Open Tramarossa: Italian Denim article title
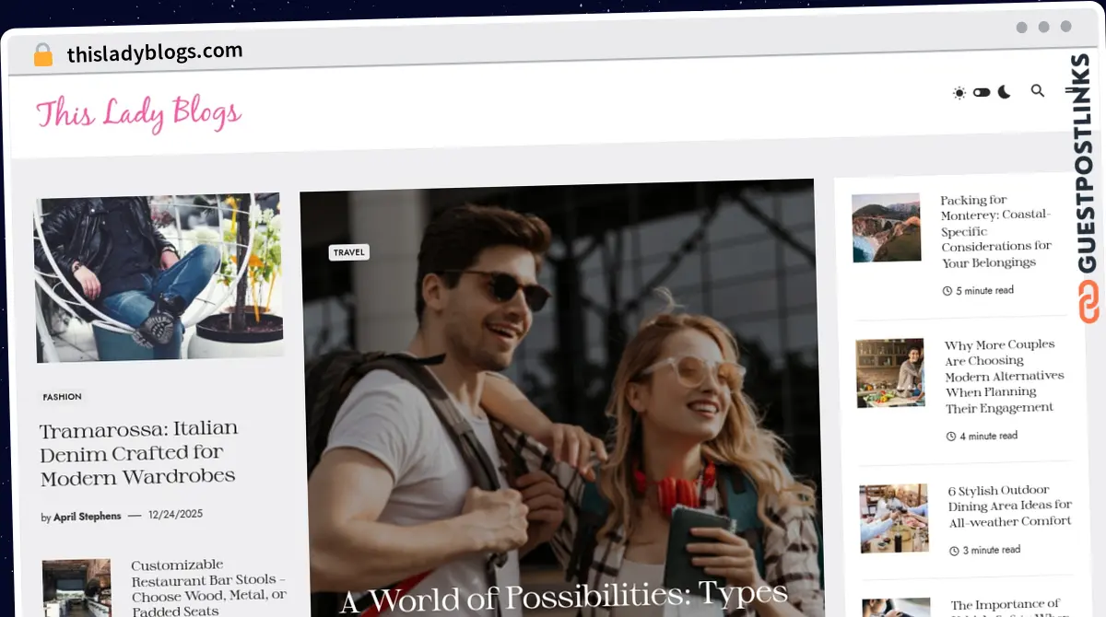1106x617 pixels. coord(139,452)
